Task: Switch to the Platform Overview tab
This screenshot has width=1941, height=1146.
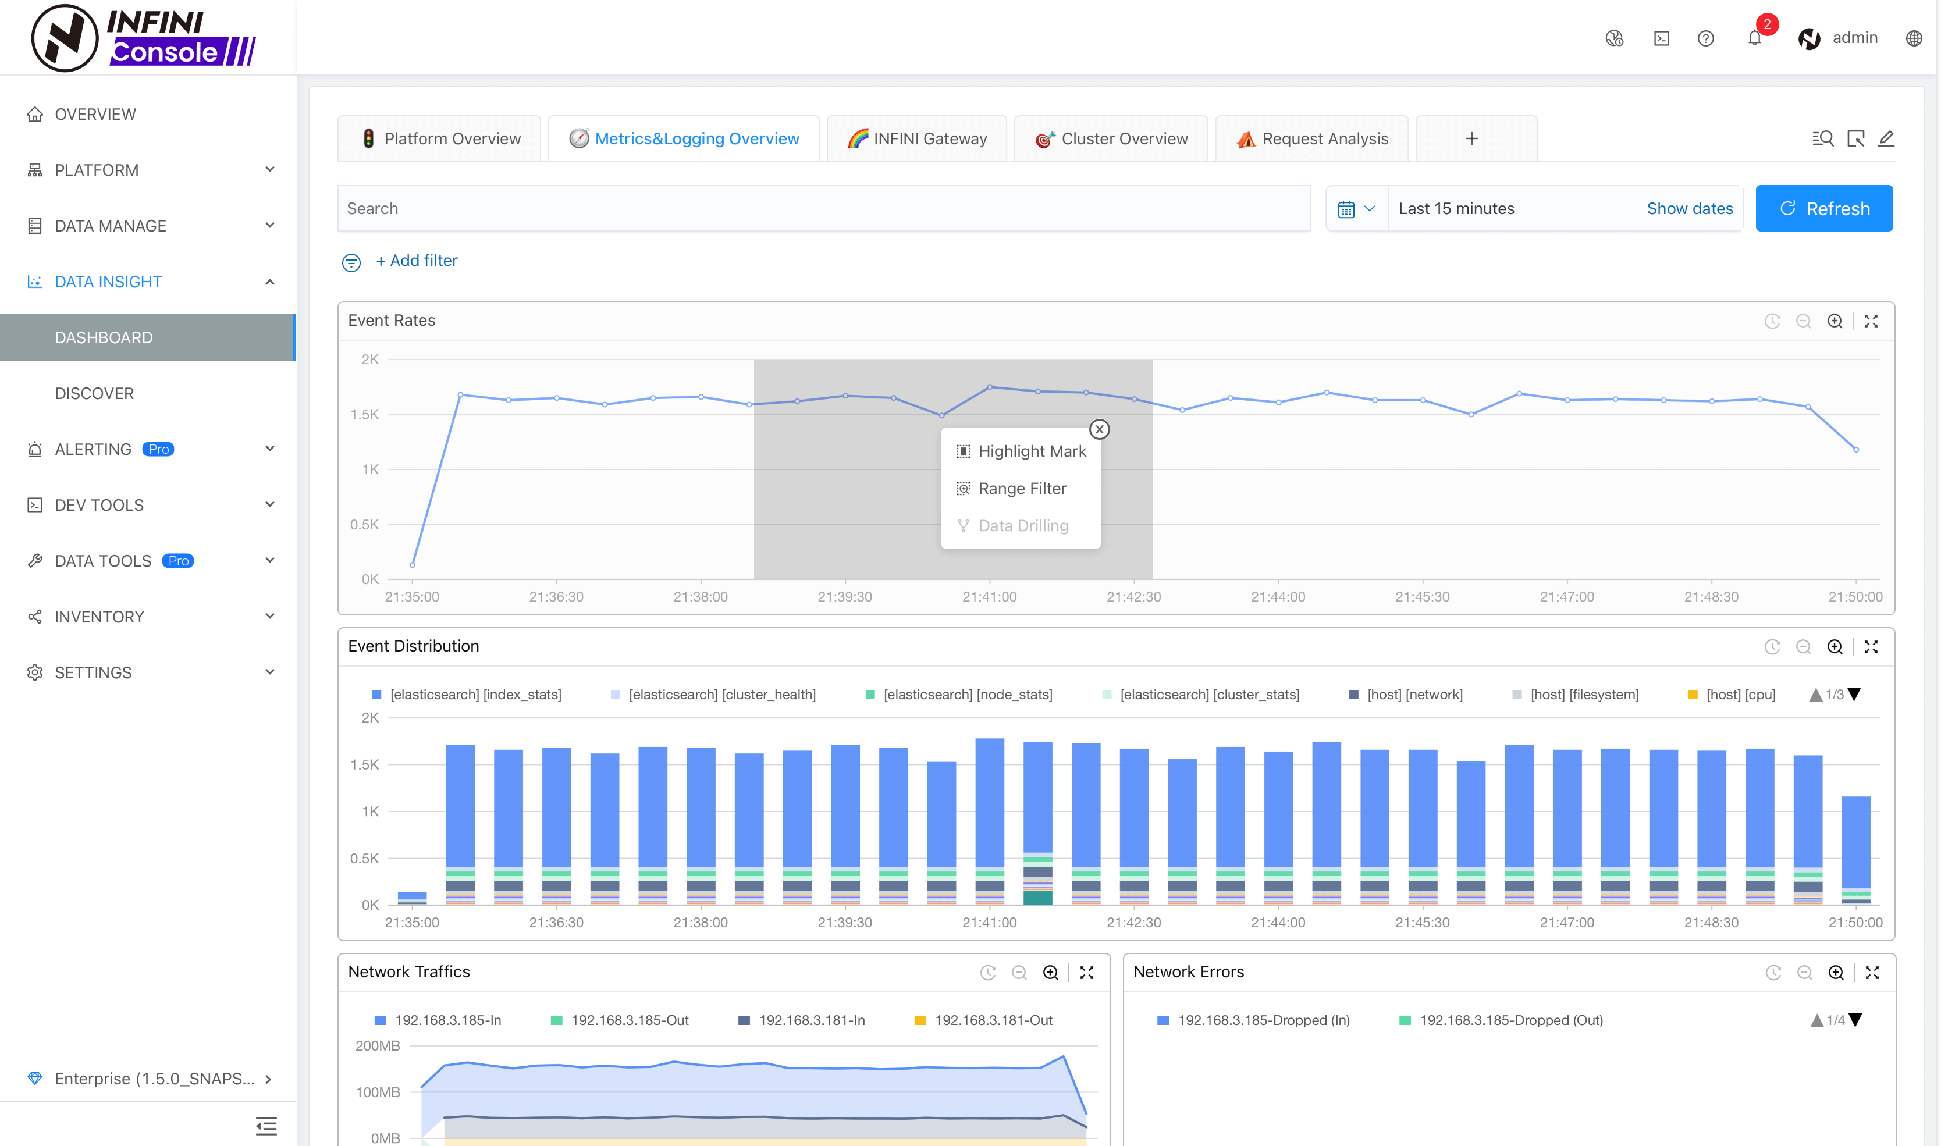Action: (439, 139)
